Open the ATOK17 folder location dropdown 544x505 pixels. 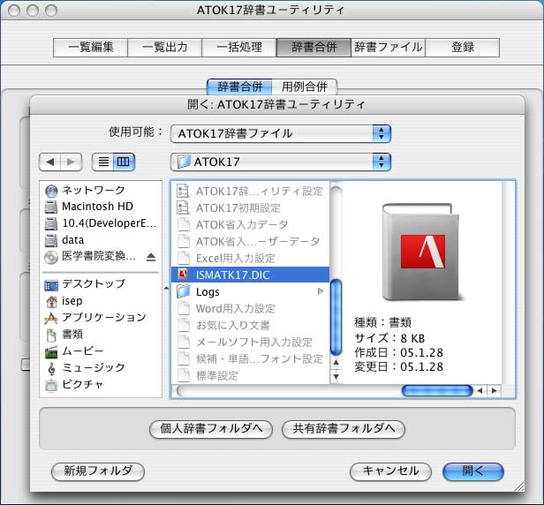(x=281, y=162)
